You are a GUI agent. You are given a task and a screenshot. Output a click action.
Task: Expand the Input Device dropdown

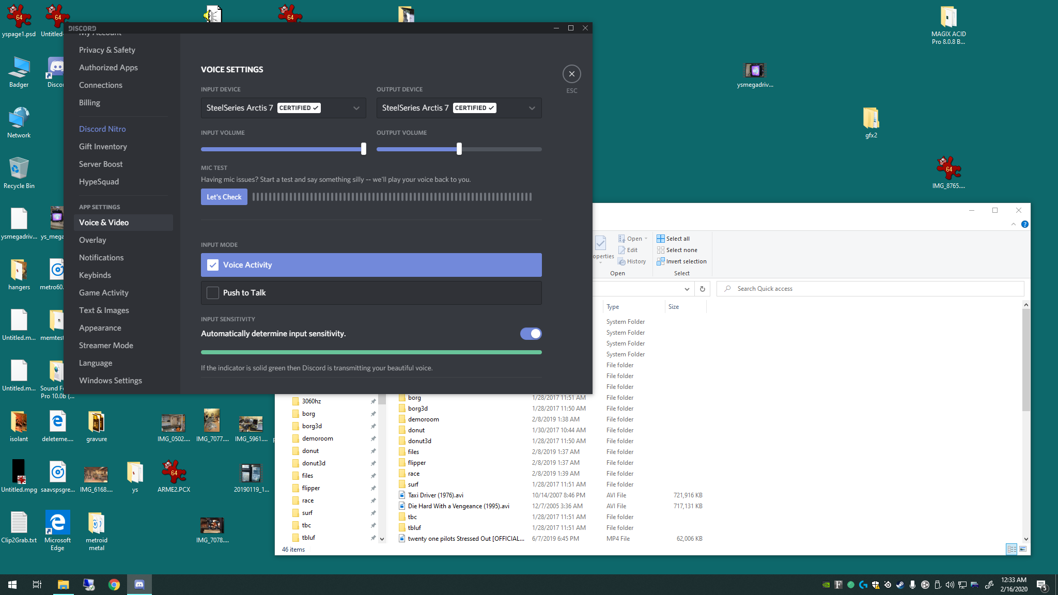283,108
